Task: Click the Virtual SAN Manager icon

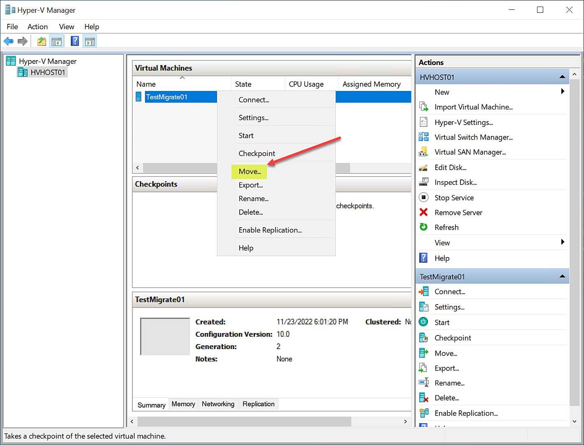Action: pyautogui.click(x=423, y=152)
